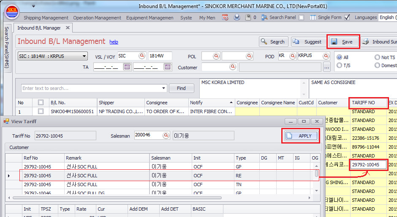Open the SIC : 1814W : KRPUS dropdown

[x=84, y=56]
